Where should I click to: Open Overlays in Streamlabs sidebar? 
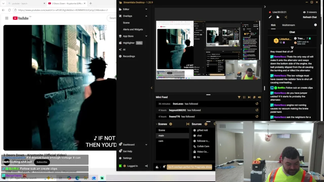pos(127,16)
